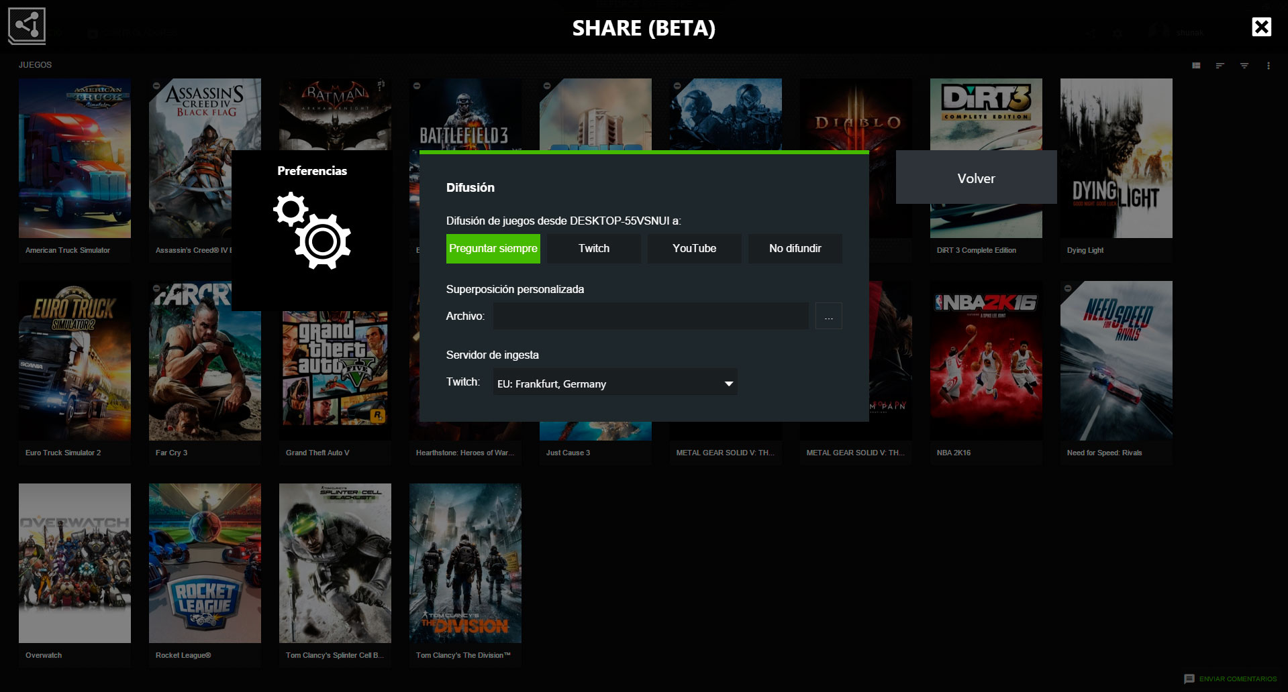The image size is (1288, 692).
Task: Click the Share overlay icon at top left
Action: [x=27, y=26]
